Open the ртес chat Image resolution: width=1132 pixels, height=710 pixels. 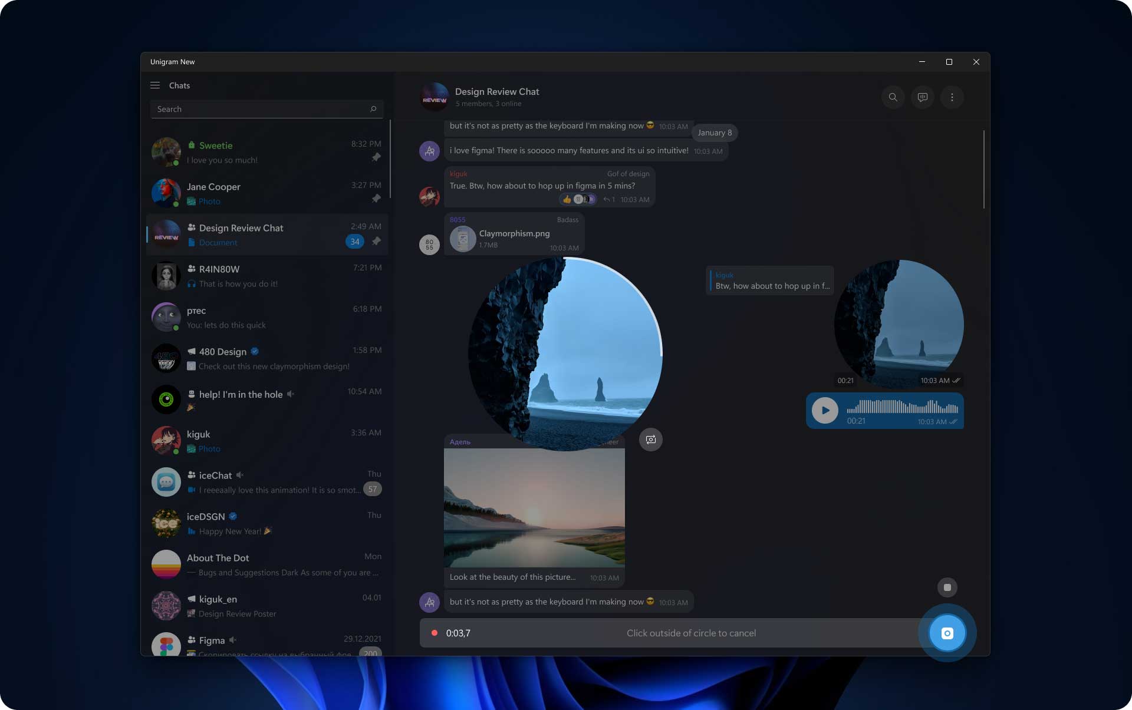267,317
